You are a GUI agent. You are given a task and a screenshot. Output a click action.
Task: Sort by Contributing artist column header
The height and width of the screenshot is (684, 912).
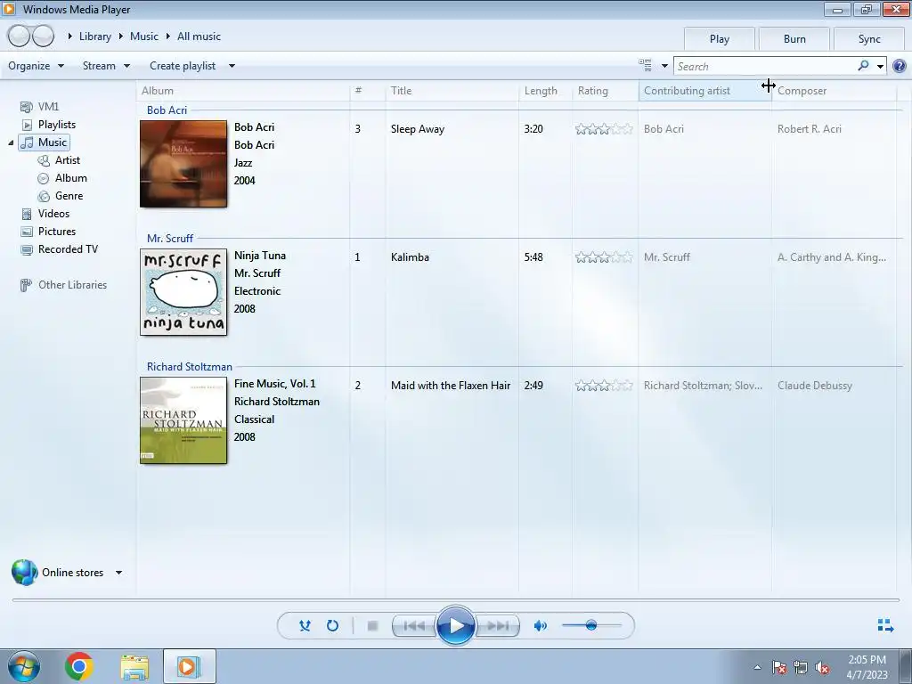point(705,91)
